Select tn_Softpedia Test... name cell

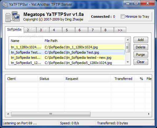(x=26, y=52)
